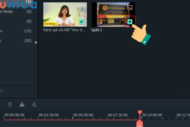Image resolution: width=190 pixels, height=127 pixels.
Task: Click the tgdd-1 file name label
Action: [97, 30]
